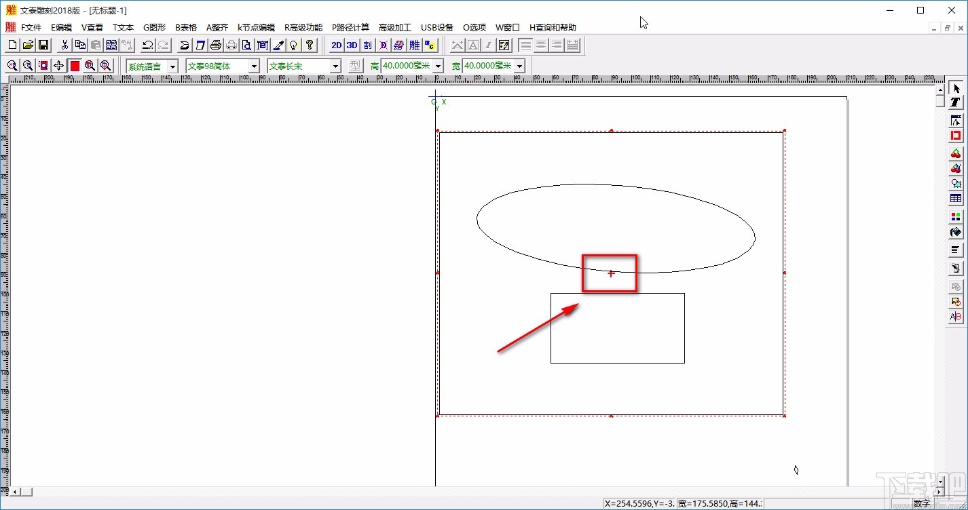The height and width of the screenshot is (510, 968).
Task: Open the B表格 menu
Action: [185, 28]
